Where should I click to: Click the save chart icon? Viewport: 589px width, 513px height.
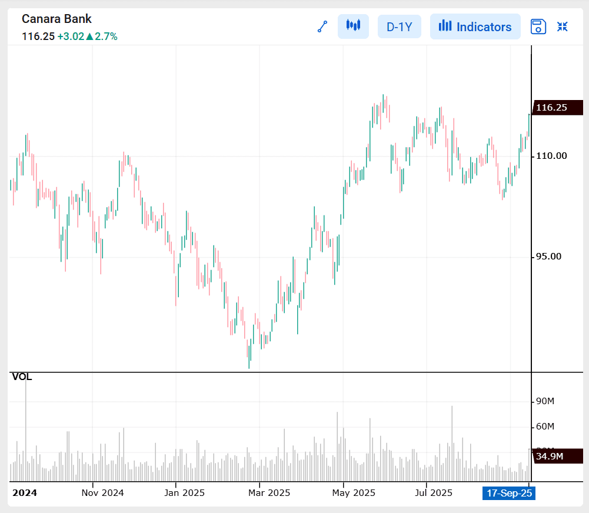point(538,26)
